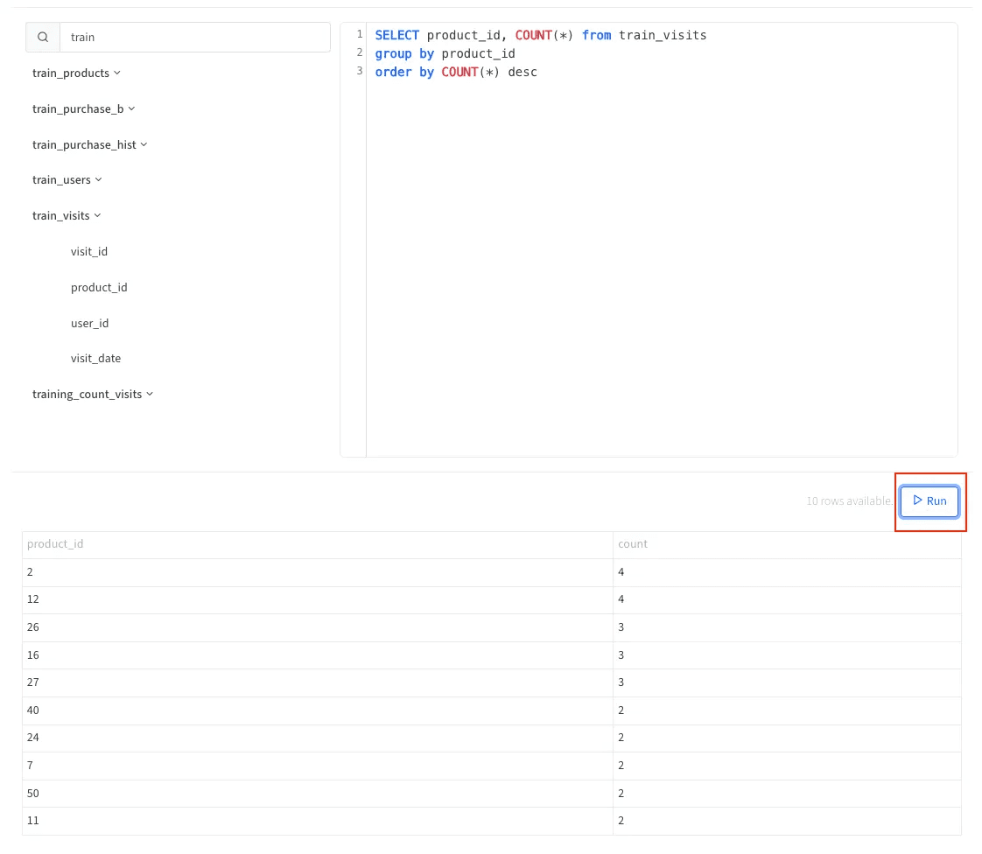
Task: Collapse the train_visits table chevron
Action: point(97,215)
